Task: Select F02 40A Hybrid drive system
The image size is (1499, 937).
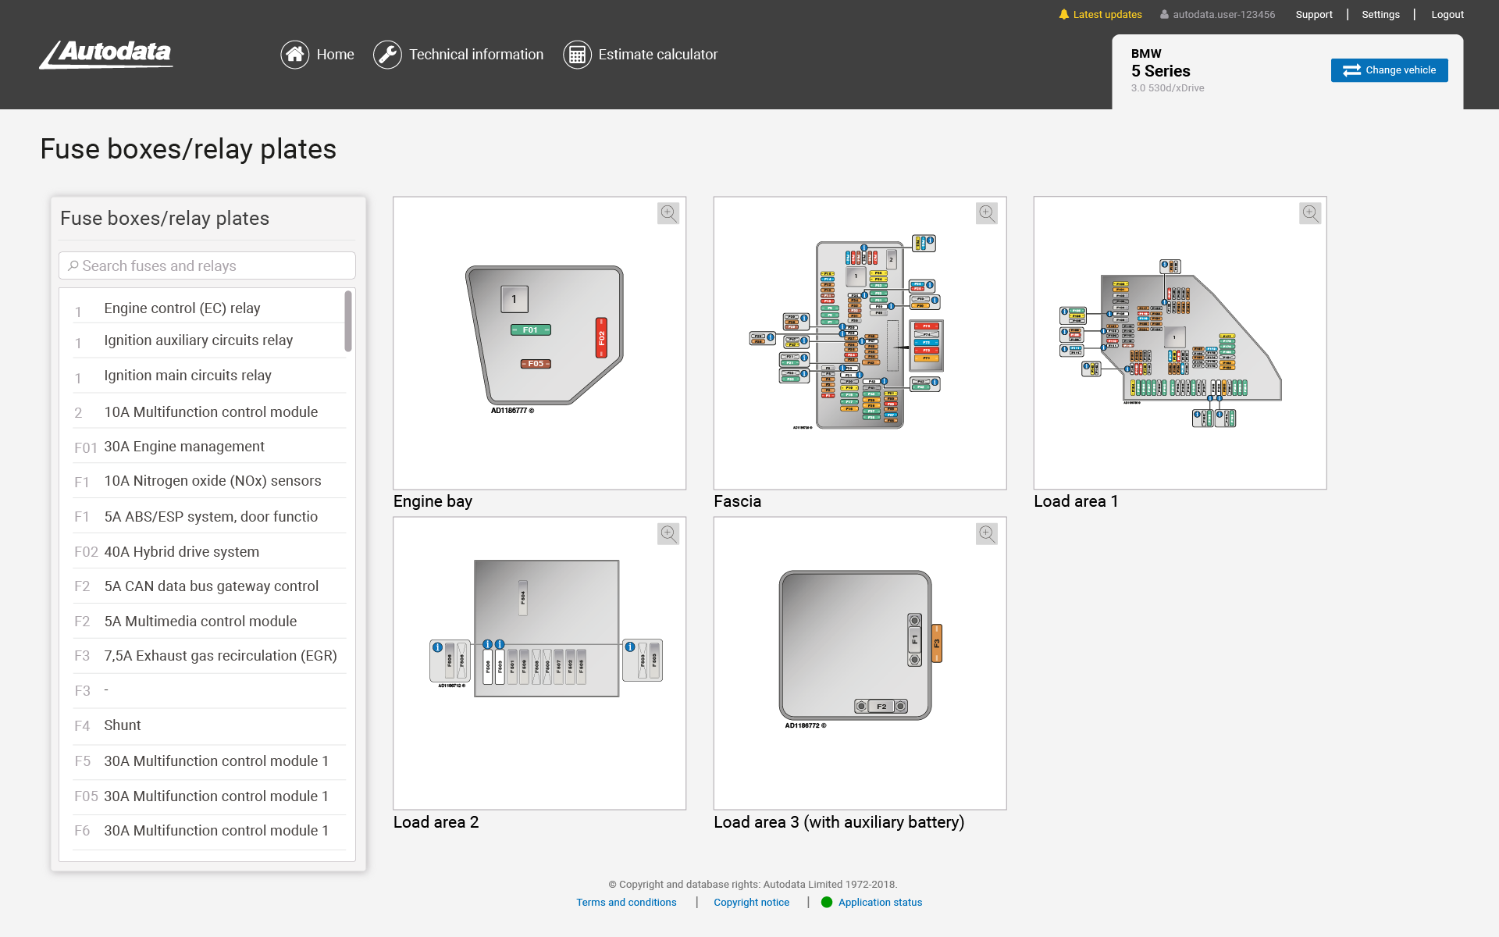Action: click(181, 552)
